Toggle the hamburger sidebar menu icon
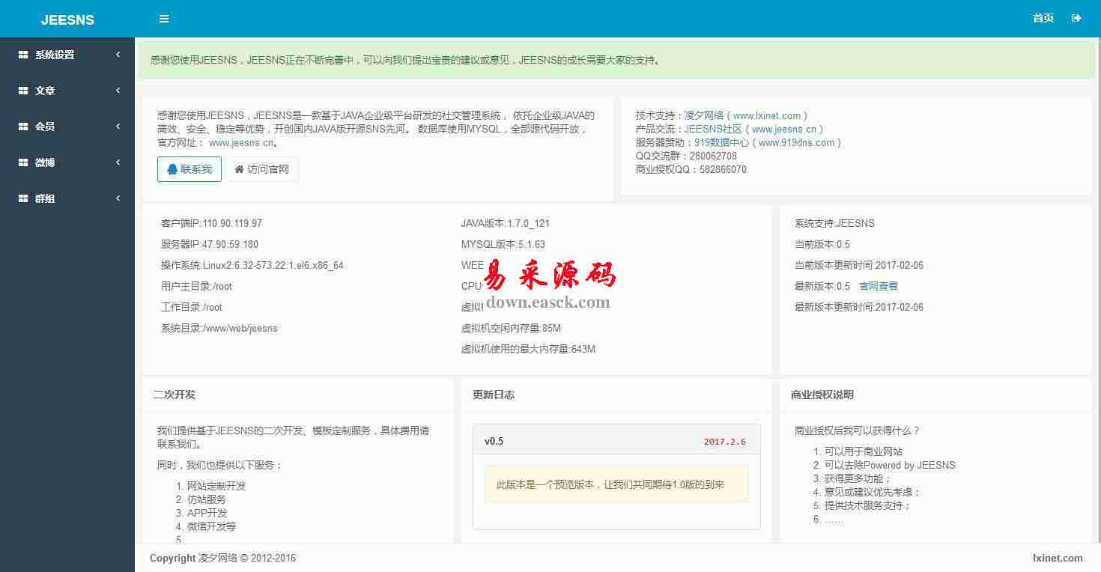Viewport: 1101px width, 572px height. [164, 19]
